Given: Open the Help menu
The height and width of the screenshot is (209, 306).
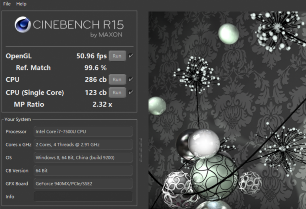Looking at the screenshot, I should click(21, 4).
